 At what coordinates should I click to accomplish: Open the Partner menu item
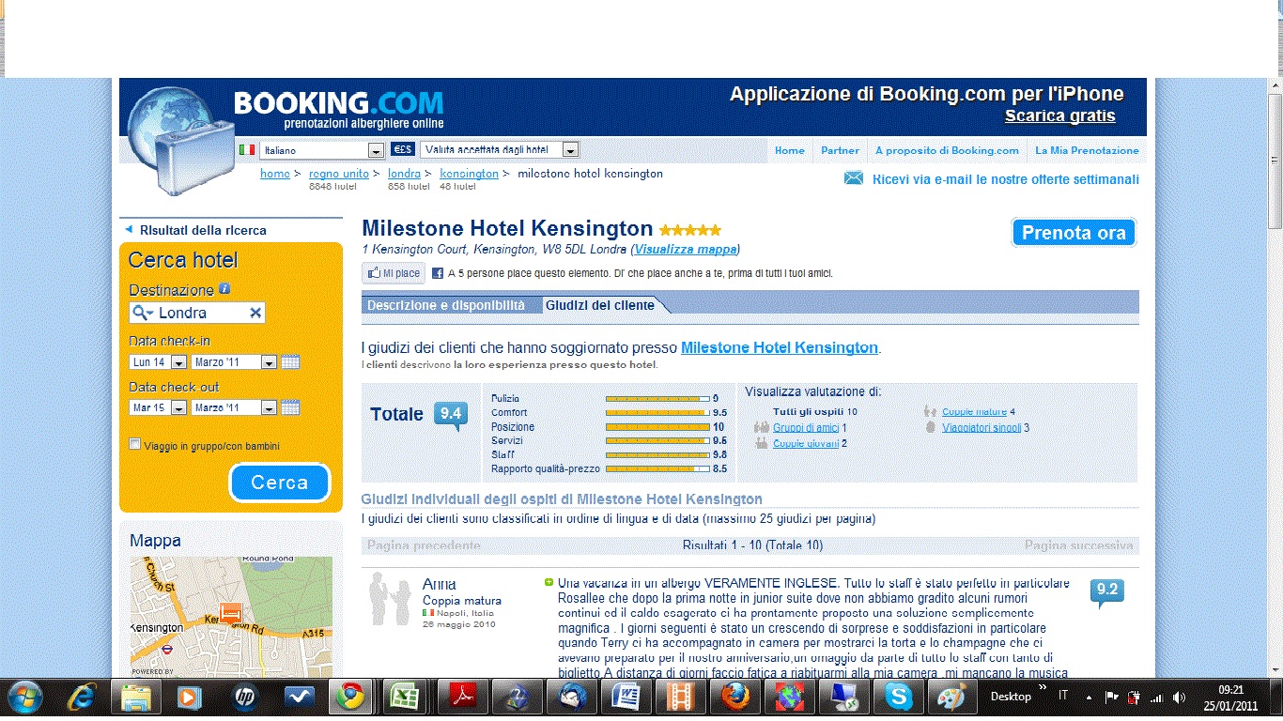pyautogui.click(x=840, y=150)
